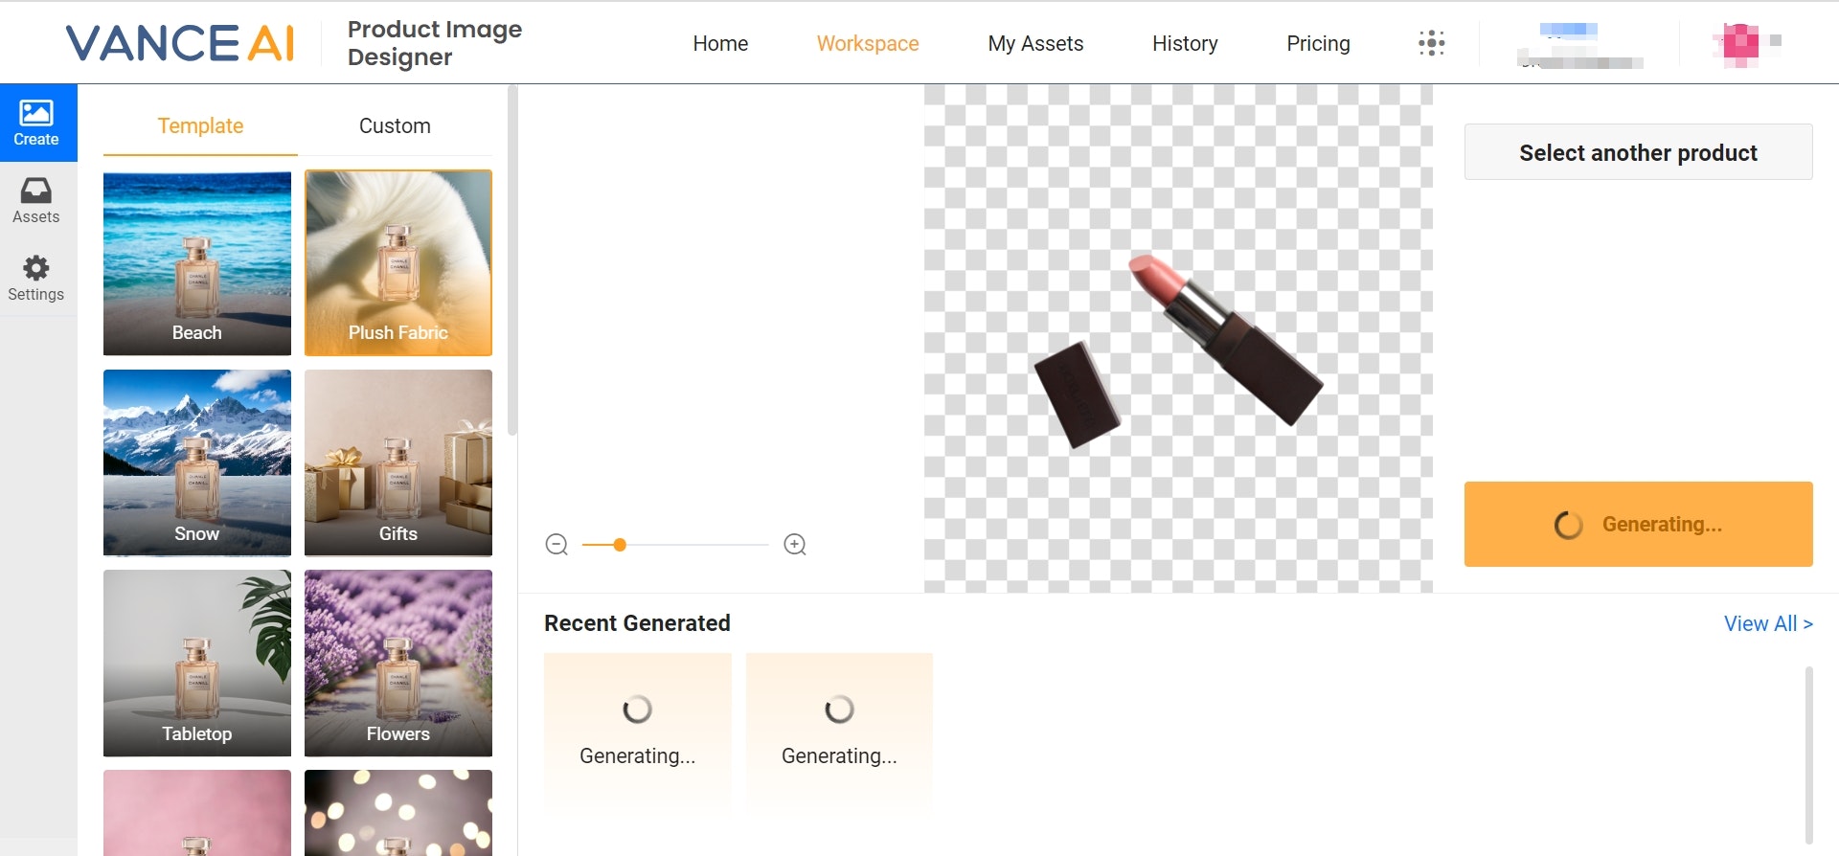1839x856 pixels.
Task: Go to Home in top navigation
Action: pyautogui.click(x=720, y=43)
